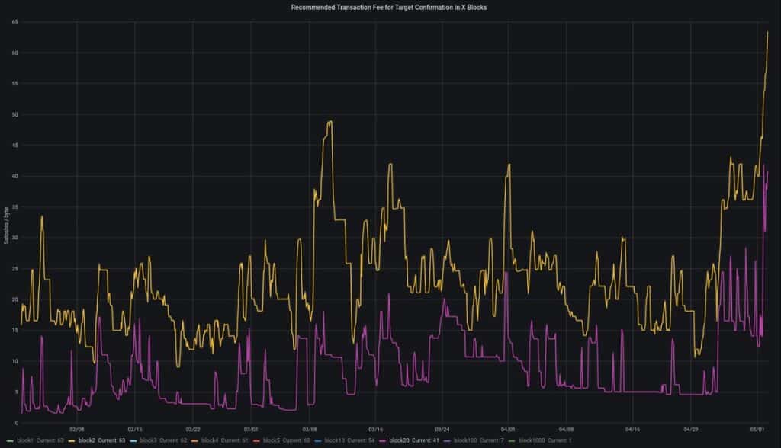Viewport: 781px width, 448px height.
Task: Select the 04/08 x-axis date label
Action: pos(567,430)
